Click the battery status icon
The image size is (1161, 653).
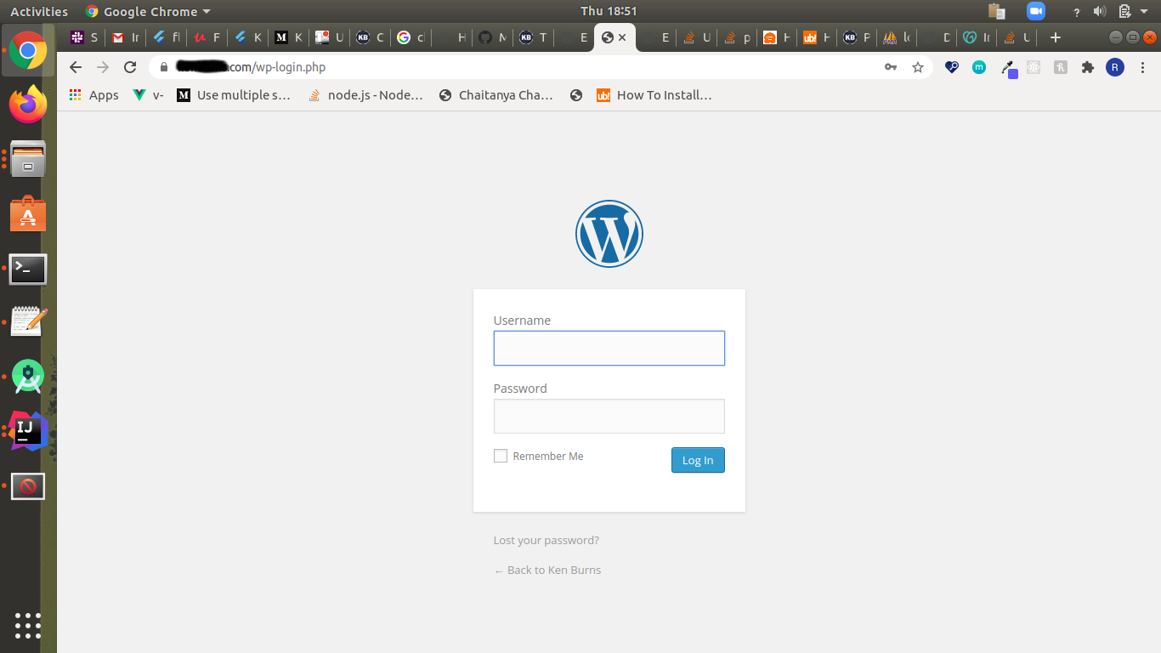pos(1124,11)
